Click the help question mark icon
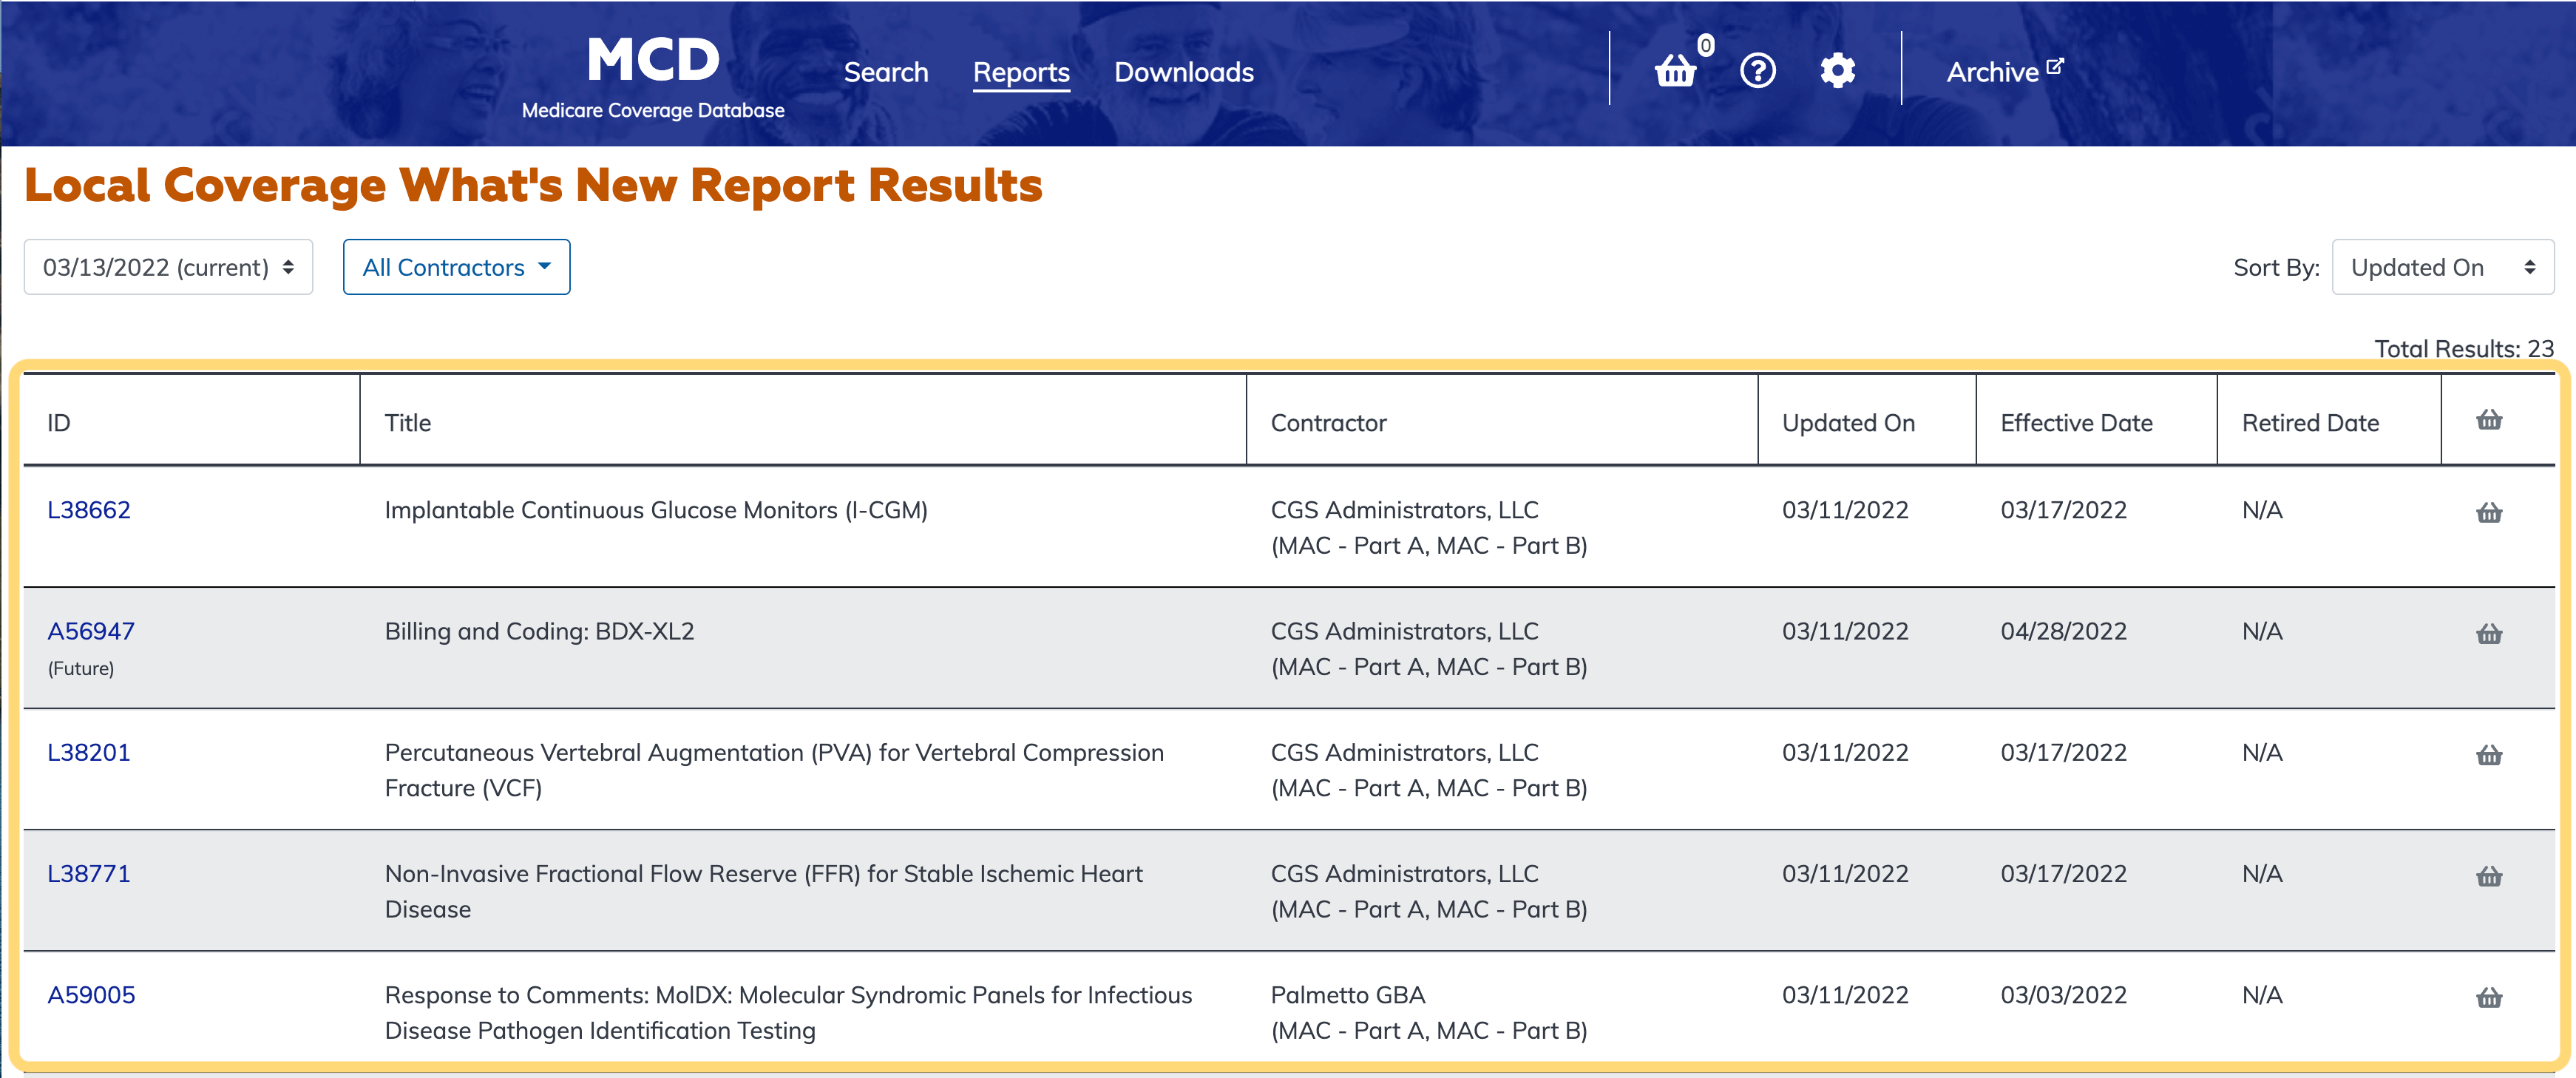Image resolution: width=2576 pixels, height=1078 pixels. [1757, 71]
